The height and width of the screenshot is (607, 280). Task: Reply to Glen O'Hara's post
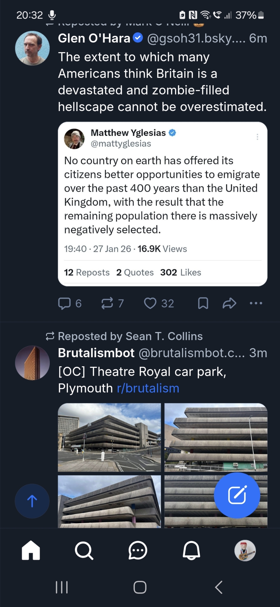[x=65, y=303]
